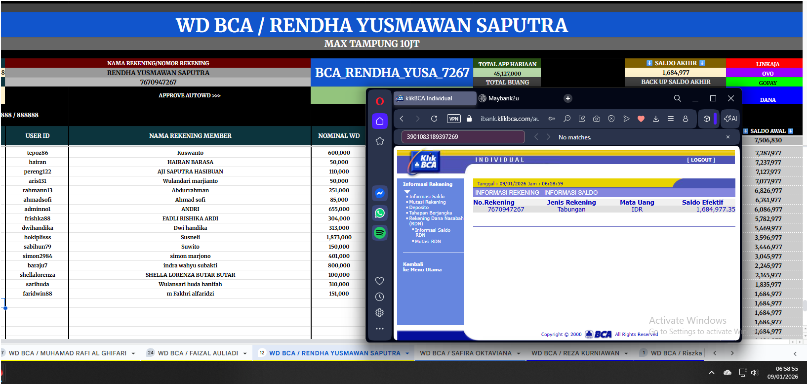Open dropdown arrow for REZA KURNIAWAN tab

point(626,354)
